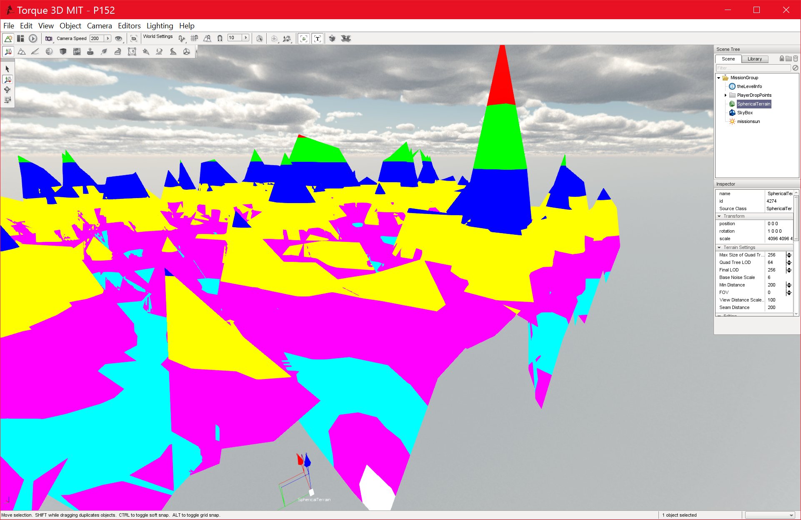Open Camera Speed slider arrow
This screenshot has width=801, height=520.
point(108,38)
